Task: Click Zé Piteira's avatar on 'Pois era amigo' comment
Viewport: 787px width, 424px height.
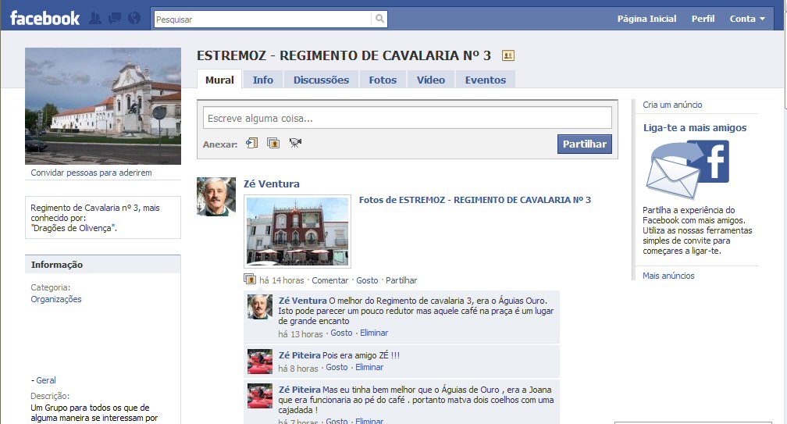Action: [x=259, y=362]
